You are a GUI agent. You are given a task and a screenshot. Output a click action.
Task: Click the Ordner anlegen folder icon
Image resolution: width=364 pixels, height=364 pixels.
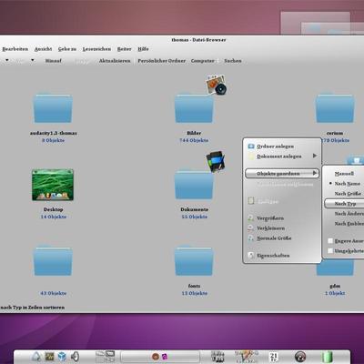251,147
